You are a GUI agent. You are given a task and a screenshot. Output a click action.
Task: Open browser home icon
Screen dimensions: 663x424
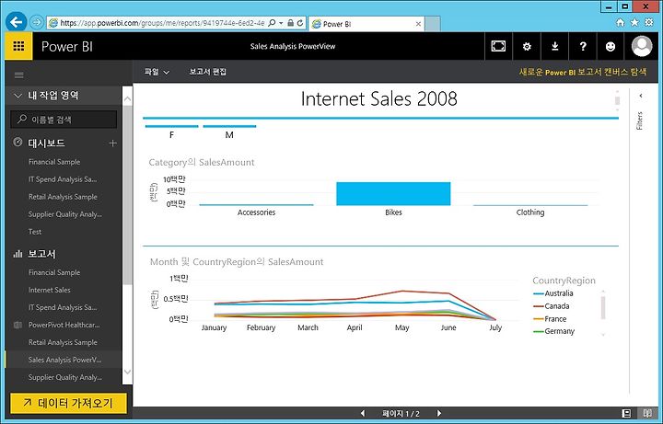pos(620,22)
